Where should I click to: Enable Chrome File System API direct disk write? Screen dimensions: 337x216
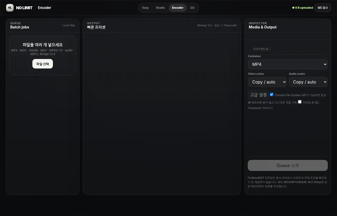point(272,95)
